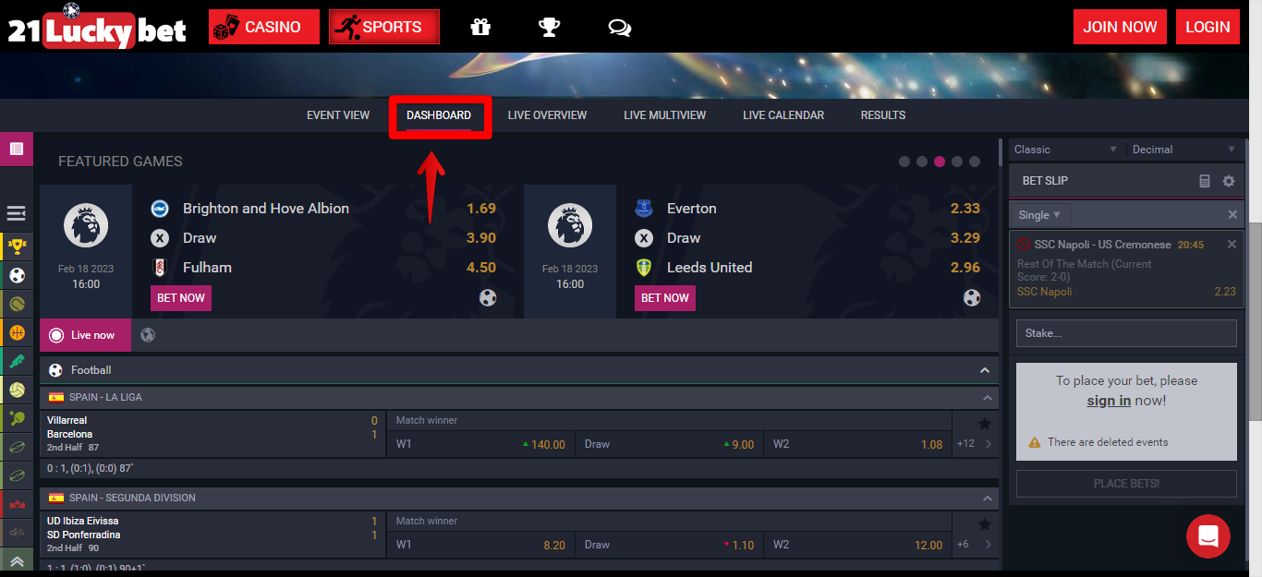This screenshot has width=1262, height=577.
Task: Collapse sidebar with double chevron up
Action: pos(17,559)
